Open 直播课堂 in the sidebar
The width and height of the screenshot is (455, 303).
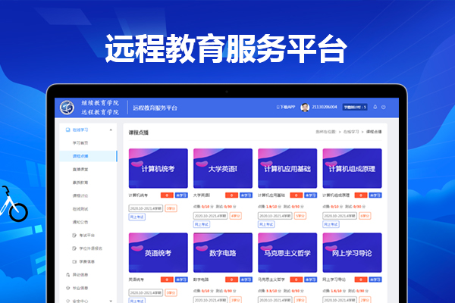pyautogui.click(x=80, y=170)
